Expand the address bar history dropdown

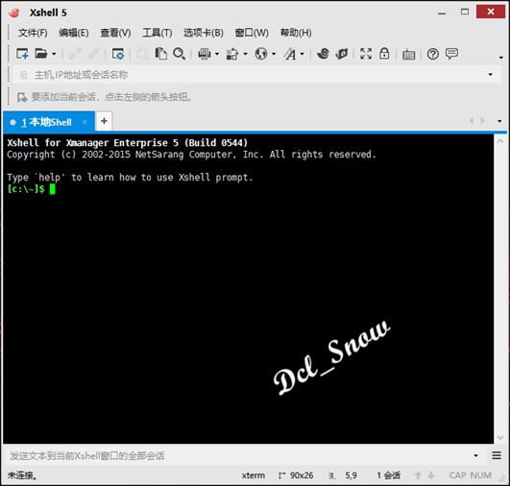(x=491, y=75)
